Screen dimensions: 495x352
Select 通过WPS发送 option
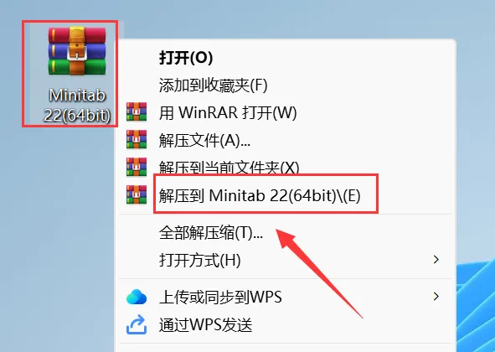tap(286, 325)
